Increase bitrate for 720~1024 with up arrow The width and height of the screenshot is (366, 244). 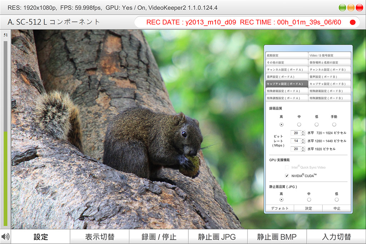point(303,132)
